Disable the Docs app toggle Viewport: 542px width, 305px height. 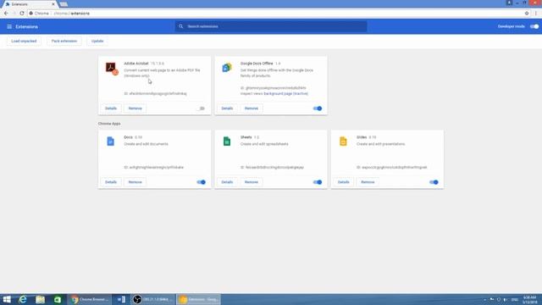pyautogui.click(x=202, y=182)
